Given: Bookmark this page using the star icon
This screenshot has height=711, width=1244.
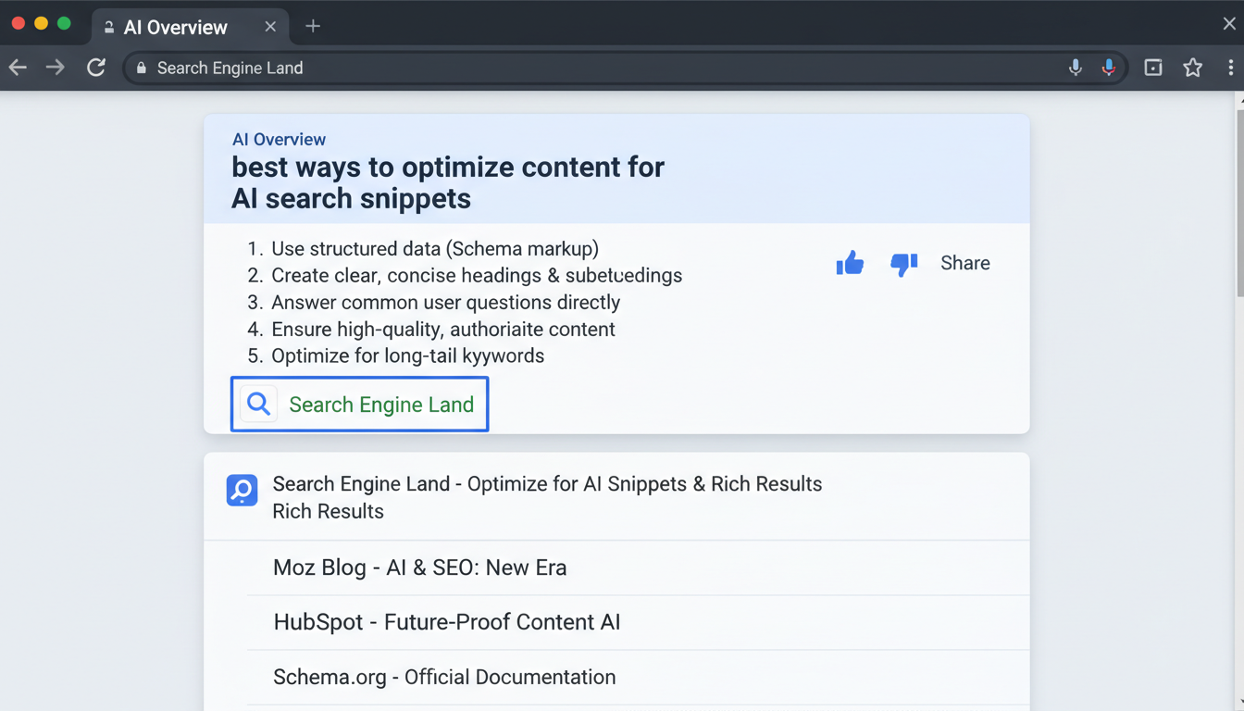Looking at the screenshot, I should click(1192, 68).
